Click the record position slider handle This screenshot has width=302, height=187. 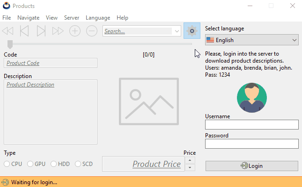click(x=10, y=44)
